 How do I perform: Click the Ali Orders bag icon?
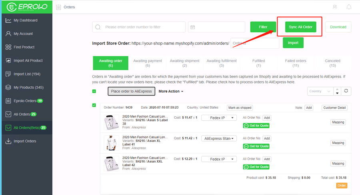pyautogui.click(x=8, y=114)
